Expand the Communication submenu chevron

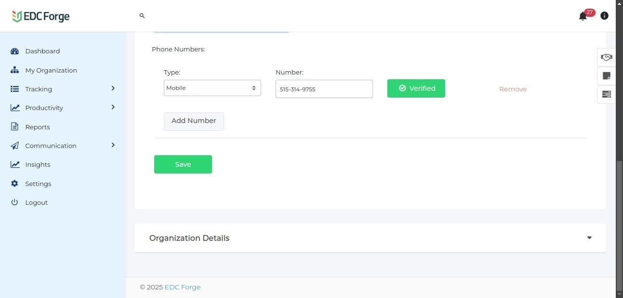click(113, 145)
